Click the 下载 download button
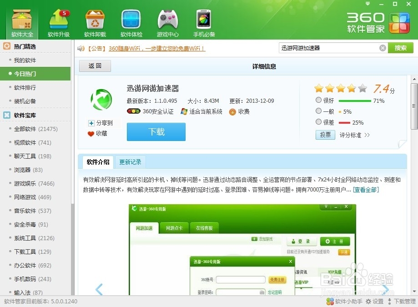The height and width of the screenshot is (307, 418). (156, 131)
